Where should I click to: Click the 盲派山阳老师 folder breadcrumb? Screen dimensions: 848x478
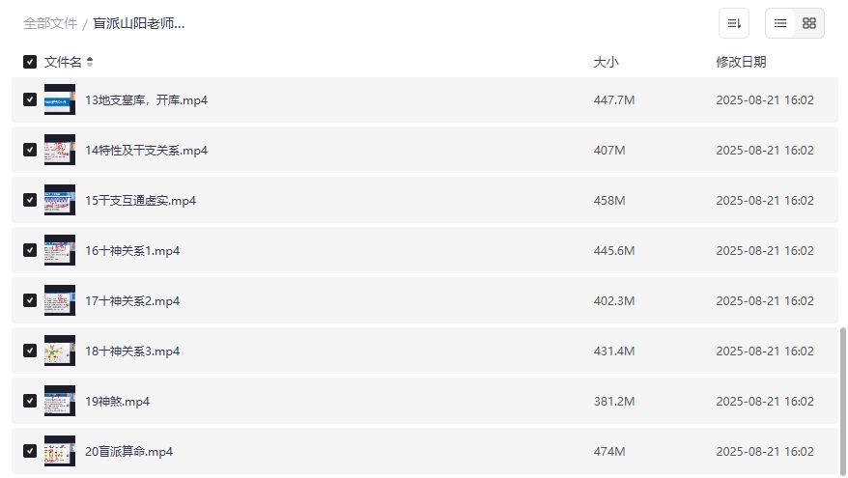click(138, 23)
